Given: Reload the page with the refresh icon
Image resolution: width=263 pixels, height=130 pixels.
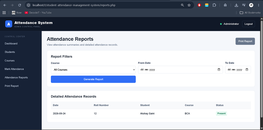Looking at the screenshot, I should point(20,5).
